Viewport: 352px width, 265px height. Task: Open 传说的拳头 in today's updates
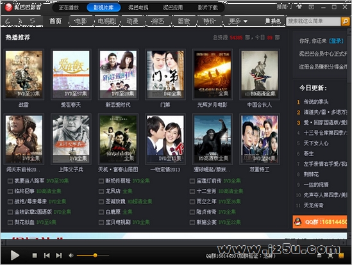point(316,102)
